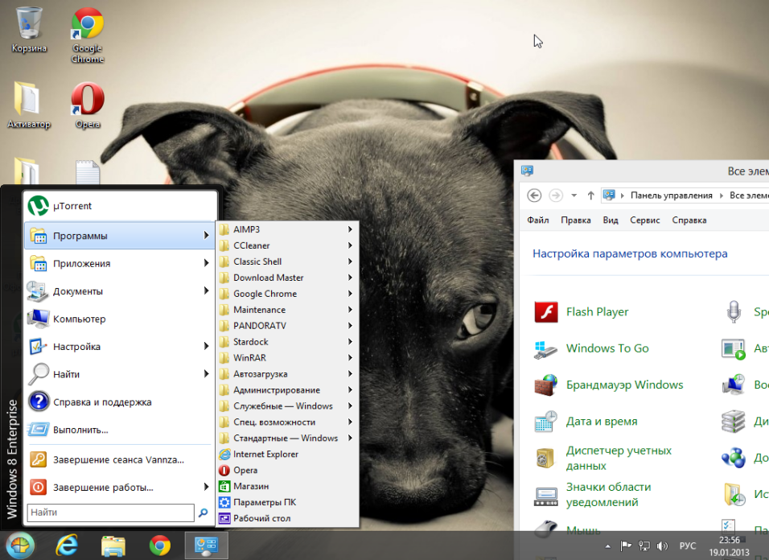The width and height of the screenshot is (769, 560).
Task: Click Back arrow in Control Panel window
Action: (x=534, y=196)
